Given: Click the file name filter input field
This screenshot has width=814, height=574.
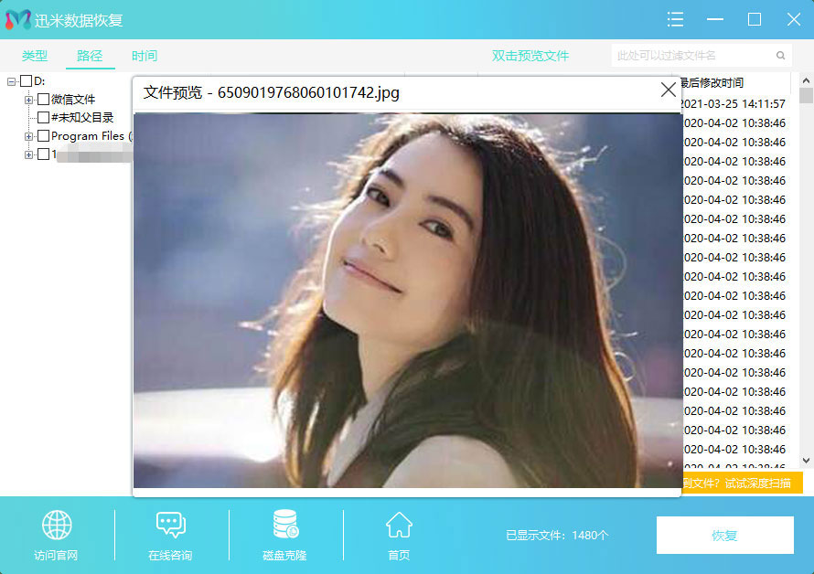Looking at the screenshot, I should point(691,56).
